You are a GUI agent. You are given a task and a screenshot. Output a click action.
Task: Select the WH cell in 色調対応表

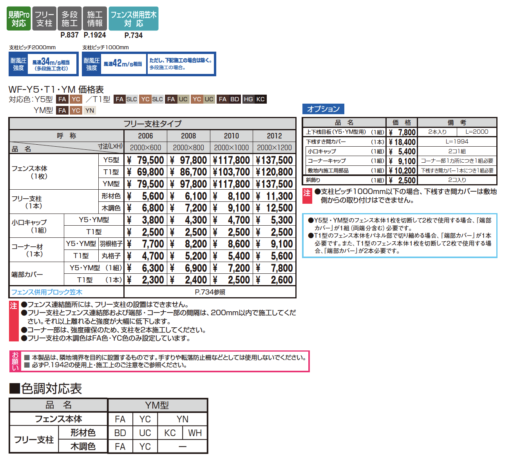(195, 433)
